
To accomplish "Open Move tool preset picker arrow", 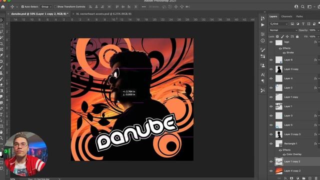I will [17, 6].
